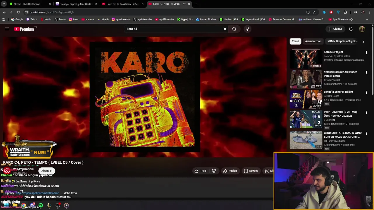The width and height of the screenshot is (374, 210).
Task: Open Karo C4 Project playlist thumbnail
Action: (306, 59)
